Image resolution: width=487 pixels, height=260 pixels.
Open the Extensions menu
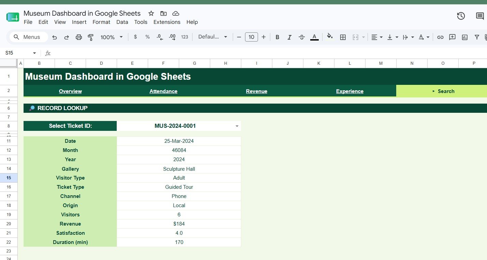point(167,22)
